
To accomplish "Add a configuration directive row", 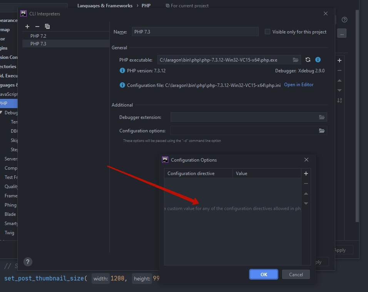I will click(306, 174).
